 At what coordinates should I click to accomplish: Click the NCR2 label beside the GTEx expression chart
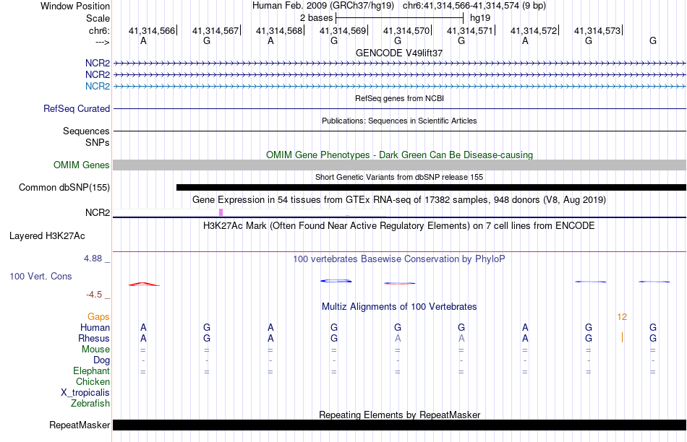[x=98, y=212]
